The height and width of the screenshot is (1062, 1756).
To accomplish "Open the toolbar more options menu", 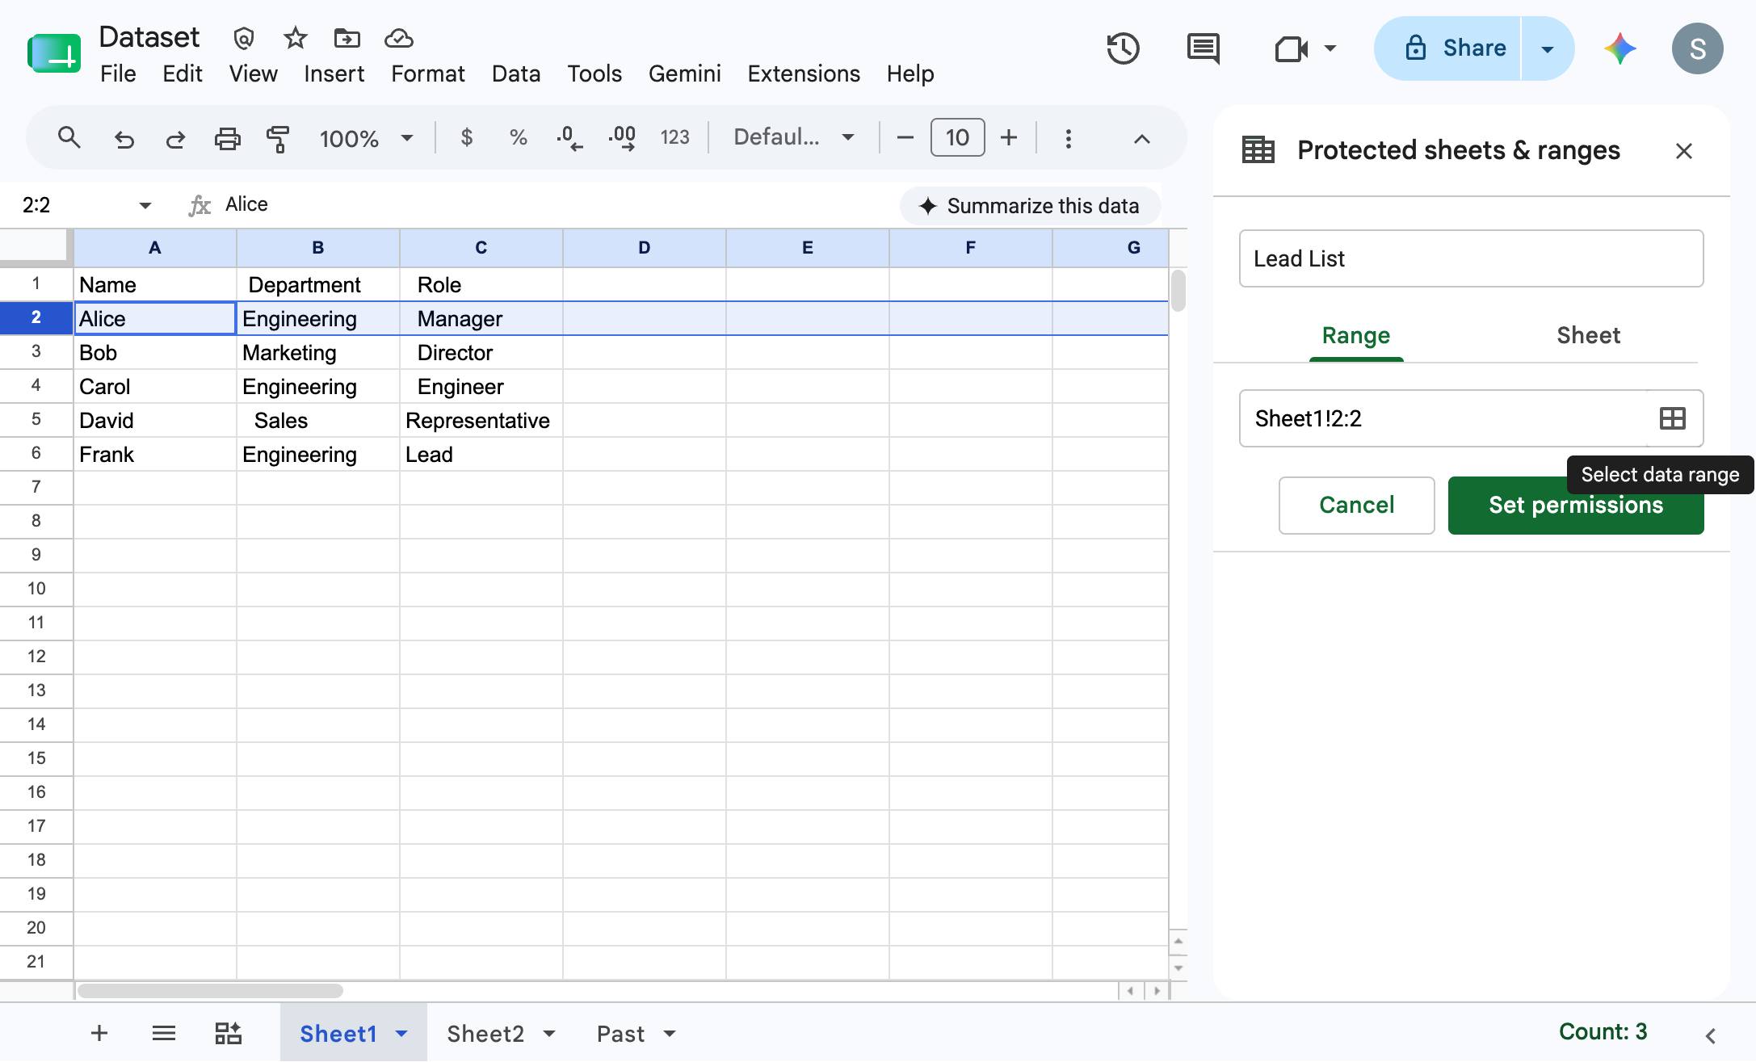I will [x=1068, y=139].
